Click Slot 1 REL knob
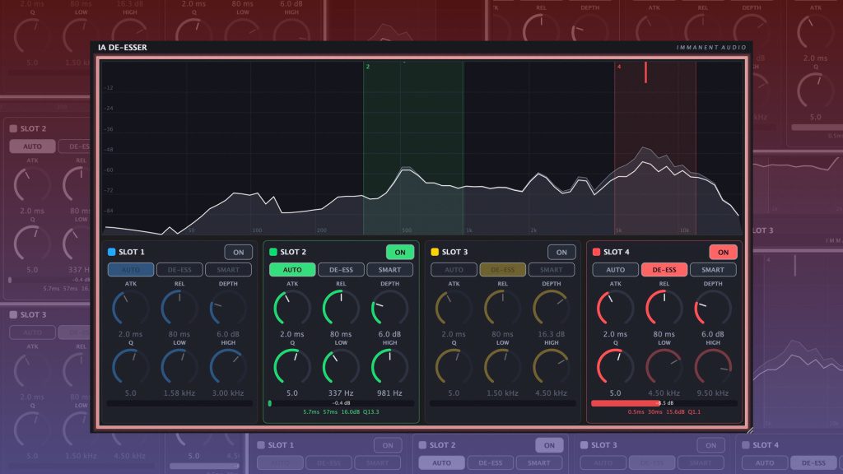Image resolution: width=843 pixels, height=474 pixels. 179,308
